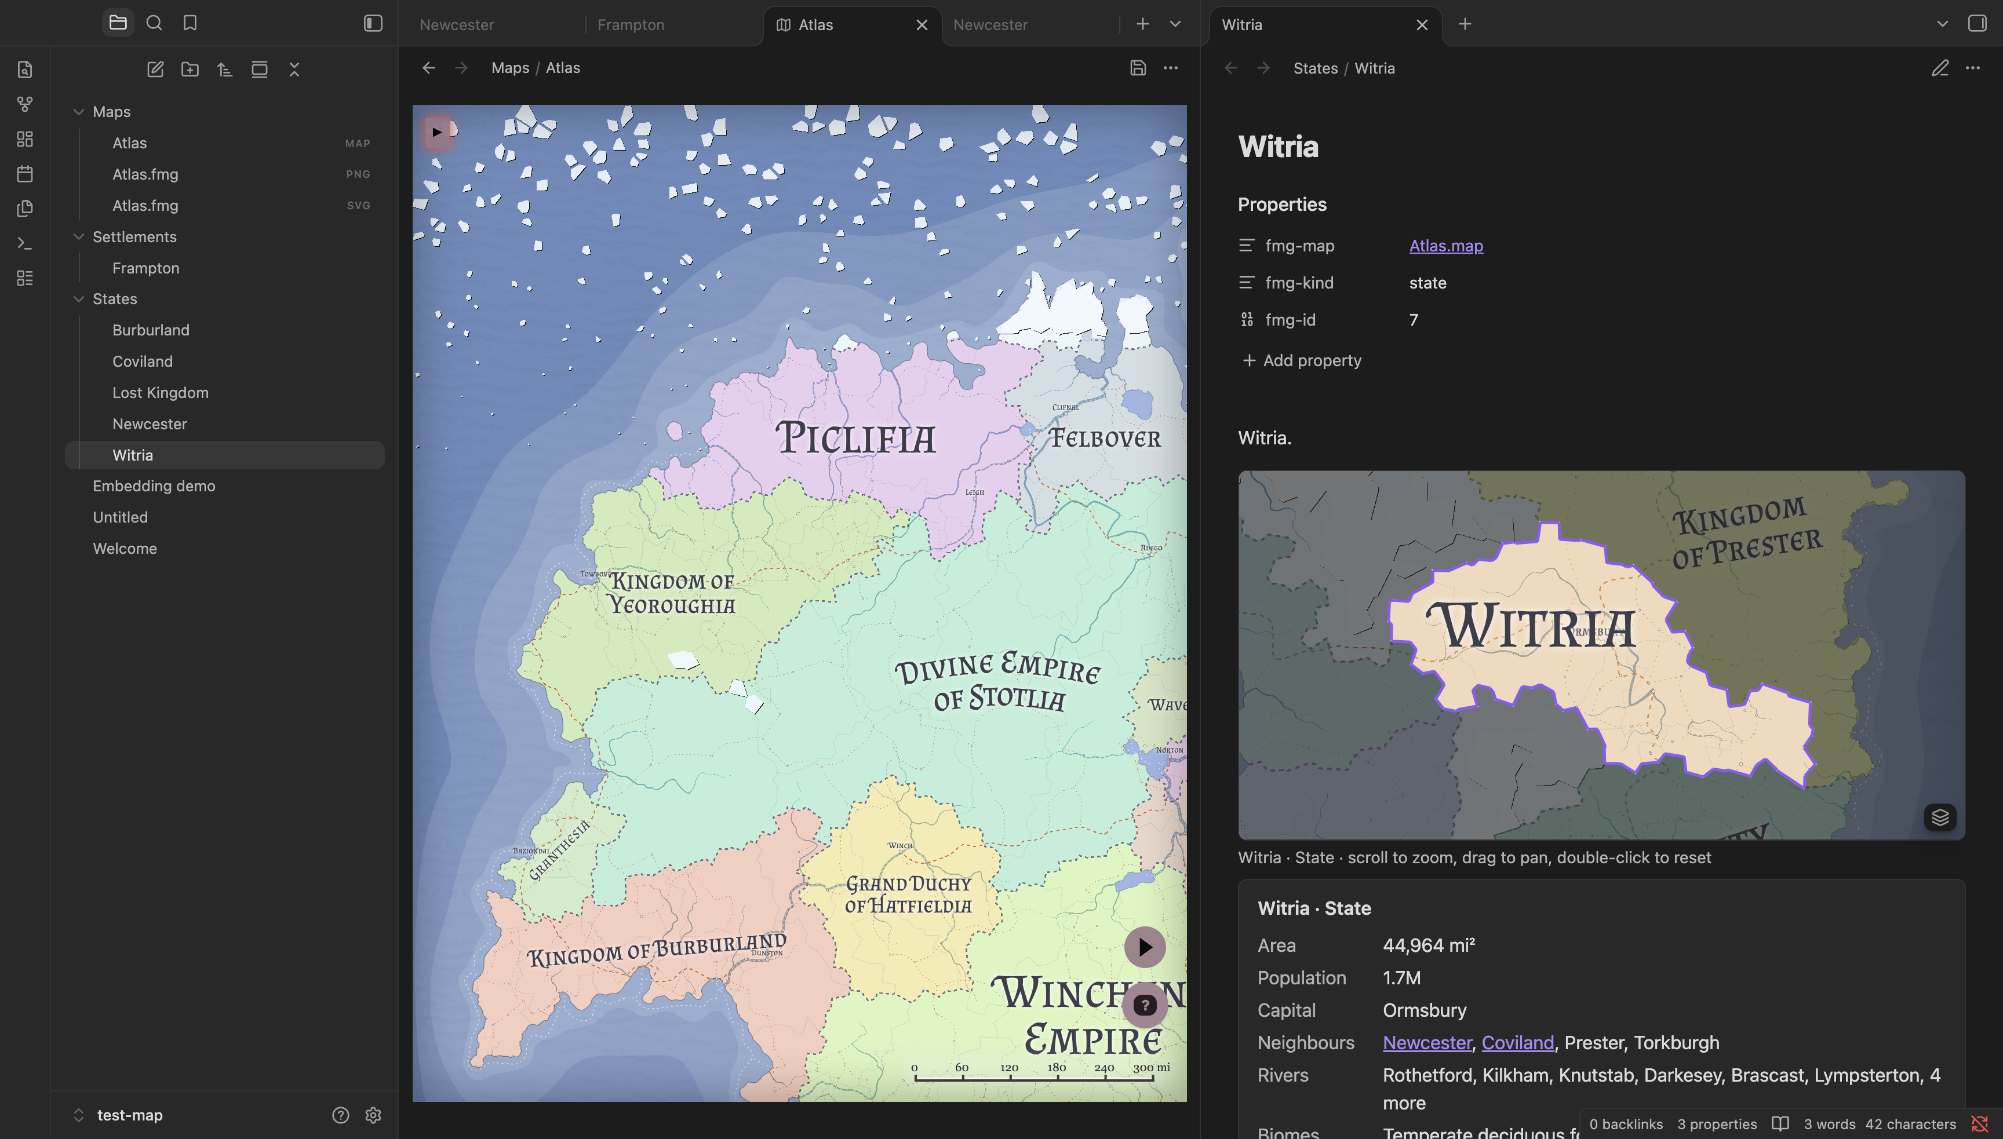2003x1139 pixels.
Task: Click the bottom ribbon list icon
Action: pyautogui.click(x=25, y=278)
